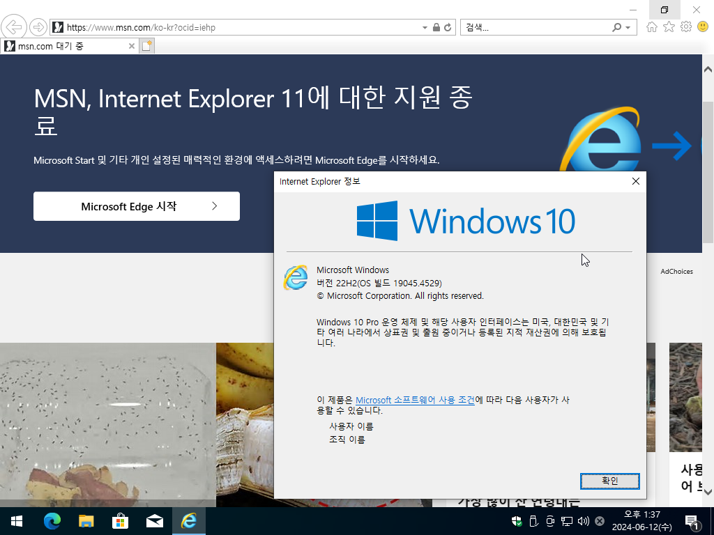The height and width of the screenshot is (535, 714).
Task: Click the '사용자 이름' label
Action: click(x=351, y=427)
